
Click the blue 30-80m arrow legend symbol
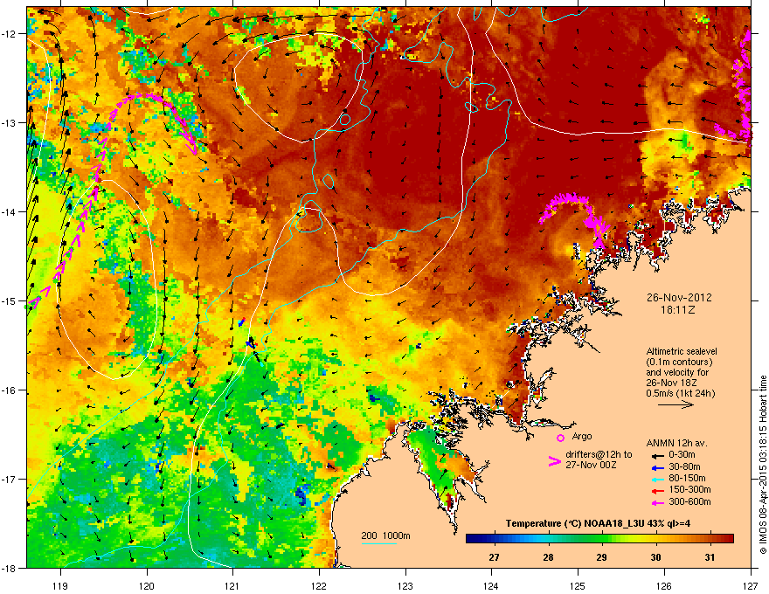click(x=657, y=467)
